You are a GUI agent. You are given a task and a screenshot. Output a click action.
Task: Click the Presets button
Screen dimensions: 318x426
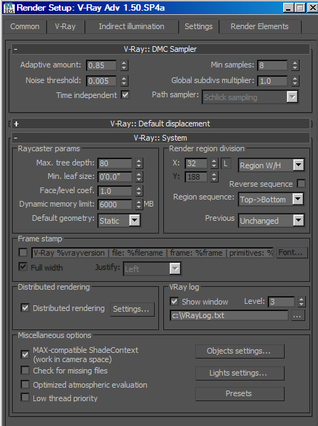(240, 393)
